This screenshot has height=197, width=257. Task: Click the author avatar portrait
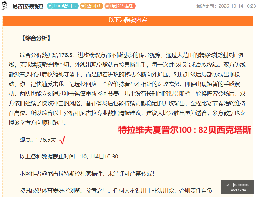click(x=4, y=6)
